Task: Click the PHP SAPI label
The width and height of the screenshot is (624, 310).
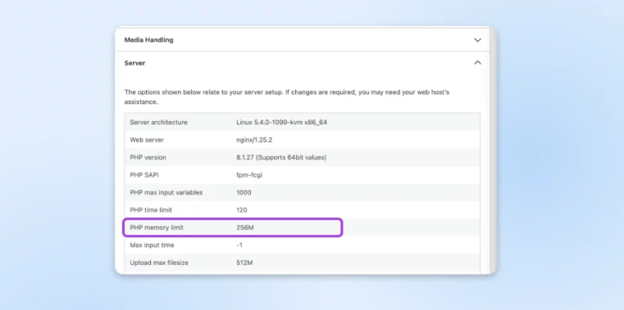Action: click(x=144, y=175)
